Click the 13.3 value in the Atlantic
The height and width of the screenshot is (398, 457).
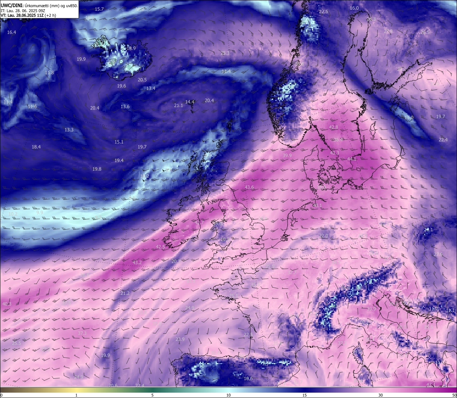pyautogui.click(x=69, y=130)
